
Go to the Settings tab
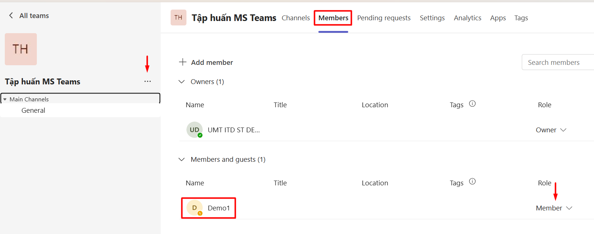pyautogui.click(x=432, y=18)
